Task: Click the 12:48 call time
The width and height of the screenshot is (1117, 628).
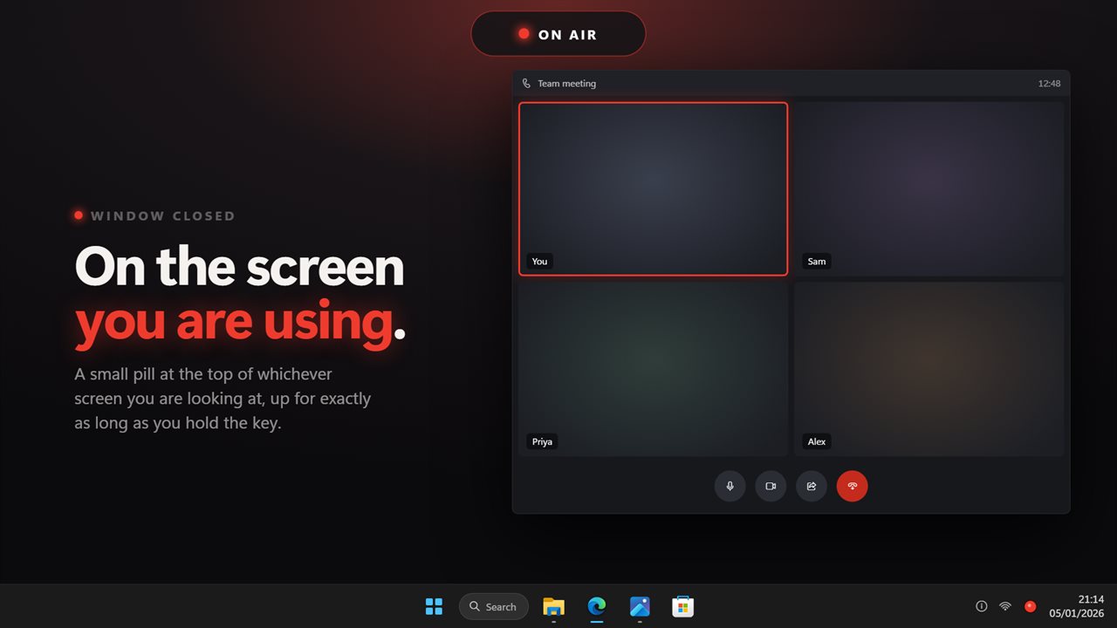Action: tap(1049, 84)
